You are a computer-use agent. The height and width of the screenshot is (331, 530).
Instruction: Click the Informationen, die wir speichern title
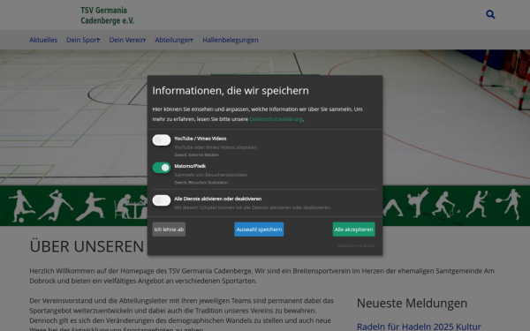tap(231, 91)
